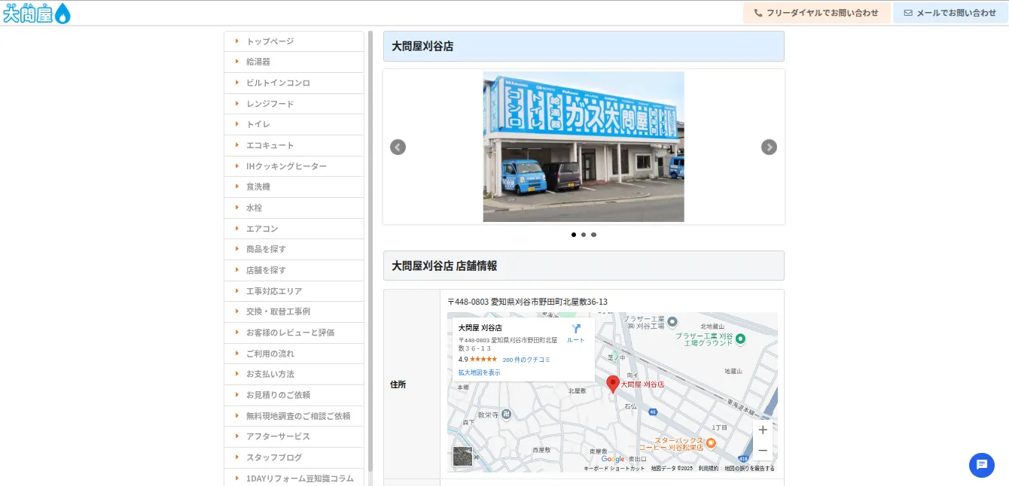This screenshot has height=486, width=1009.
Task: Click the red map pin for 大問屋 刈谷店
Action: pyautogui.click(x=613, y=384)
